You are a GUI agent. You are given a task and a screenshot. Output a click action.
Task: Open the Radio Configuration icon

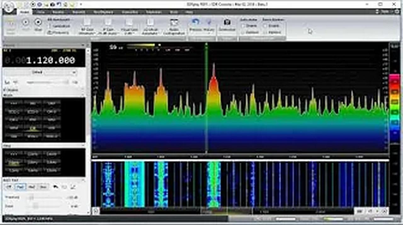[174, 25]
